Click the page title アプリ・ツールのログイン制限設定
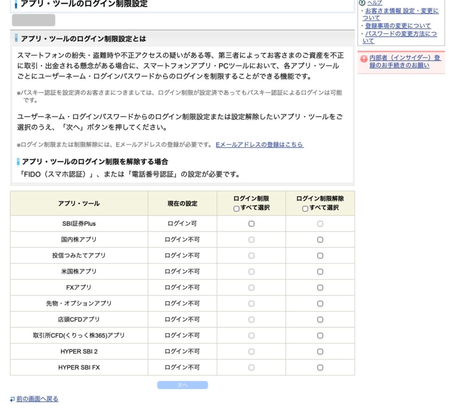Viewport: 455px width, 413px height. 84,4
